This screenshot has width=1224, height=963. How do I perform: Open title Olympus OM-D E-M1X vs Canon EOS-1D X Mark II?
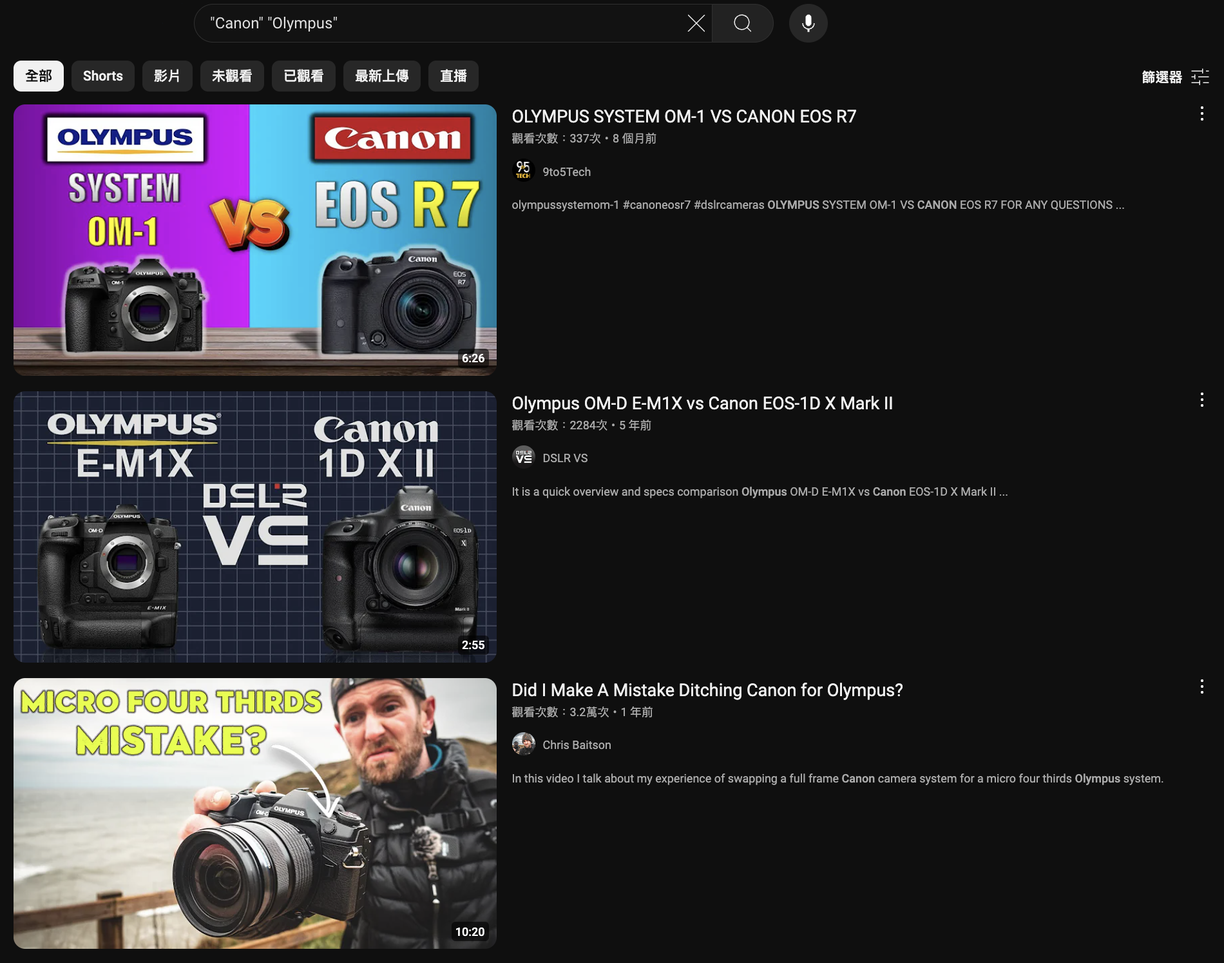tap(702, 404)
